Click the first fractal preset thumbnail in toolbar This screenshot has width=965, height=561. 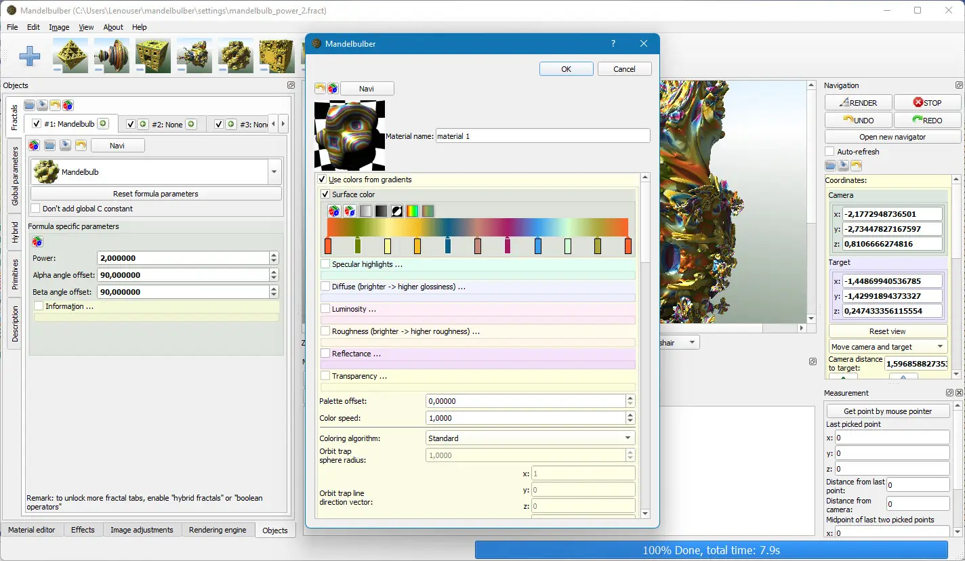click(70, 55)
